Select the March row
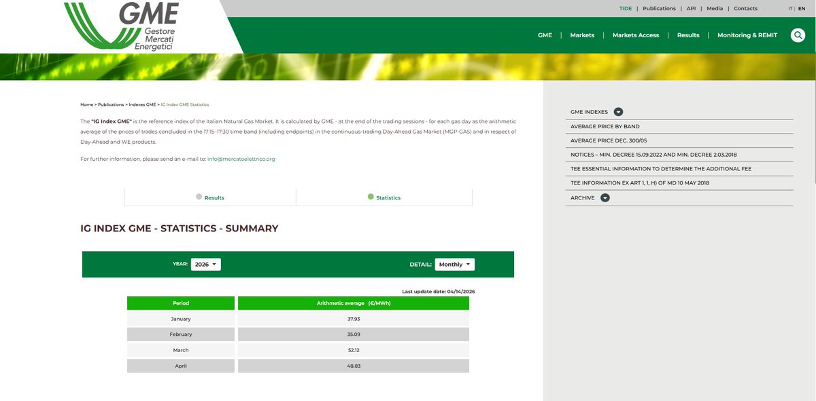Screen dimensions: 816x401 298,350
